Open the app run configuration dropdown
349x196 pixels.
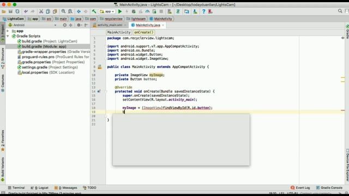tap(107, 11)
